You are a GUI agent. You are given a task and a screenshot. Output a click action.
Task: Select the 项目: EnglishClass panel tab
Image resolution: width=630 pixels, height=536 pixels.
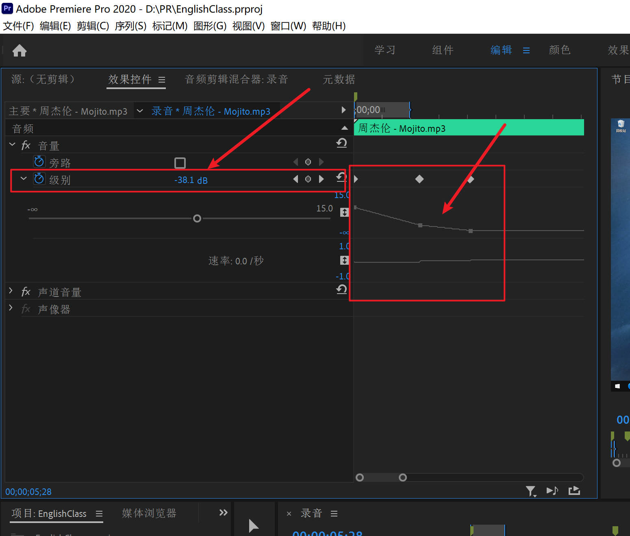pyautogui.click(x=49, y=513)
